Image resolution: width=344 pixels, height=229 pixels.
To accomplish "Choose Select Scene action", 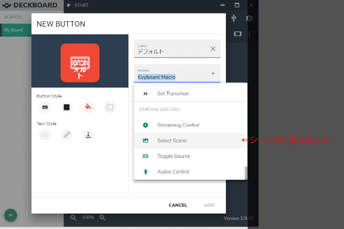I will coord(189,140).
